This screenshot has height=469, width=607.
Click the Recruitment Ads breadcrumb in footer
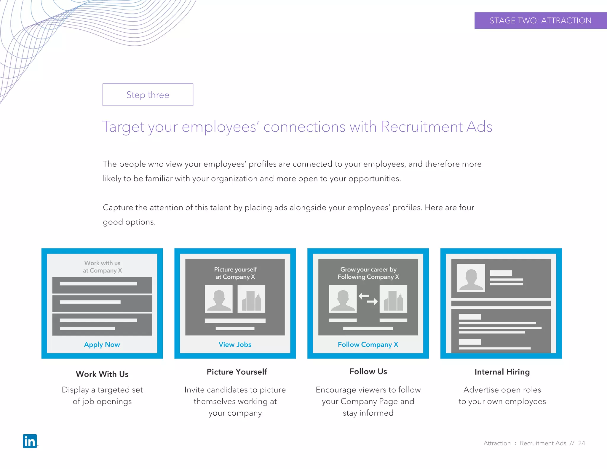pyautogui.click(x=543, y=443)
